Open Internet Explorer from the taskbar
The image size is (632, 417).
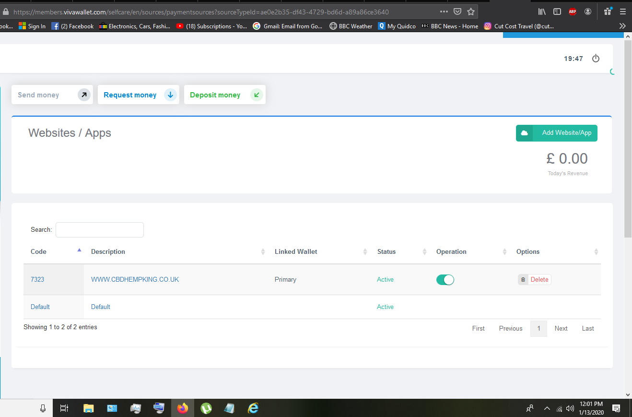click(x=253, y=408)
